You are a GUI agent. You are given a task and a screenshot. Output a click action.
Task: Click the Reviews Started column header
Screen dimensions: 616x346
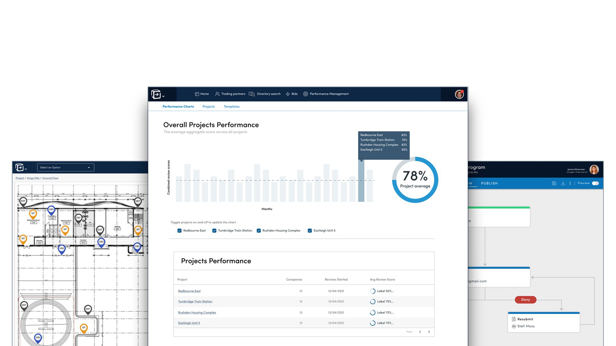point(336,280)
